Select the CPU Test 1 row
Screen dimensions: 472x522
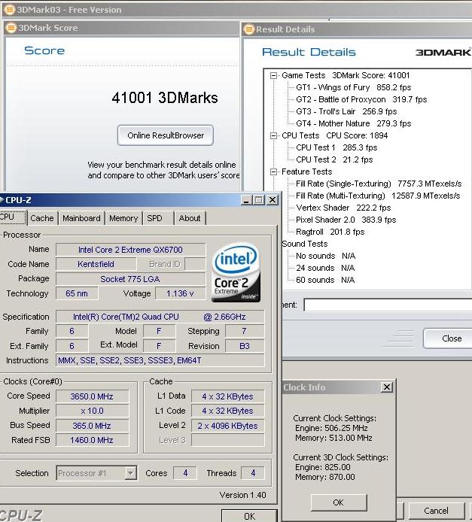tap(336, 147)
